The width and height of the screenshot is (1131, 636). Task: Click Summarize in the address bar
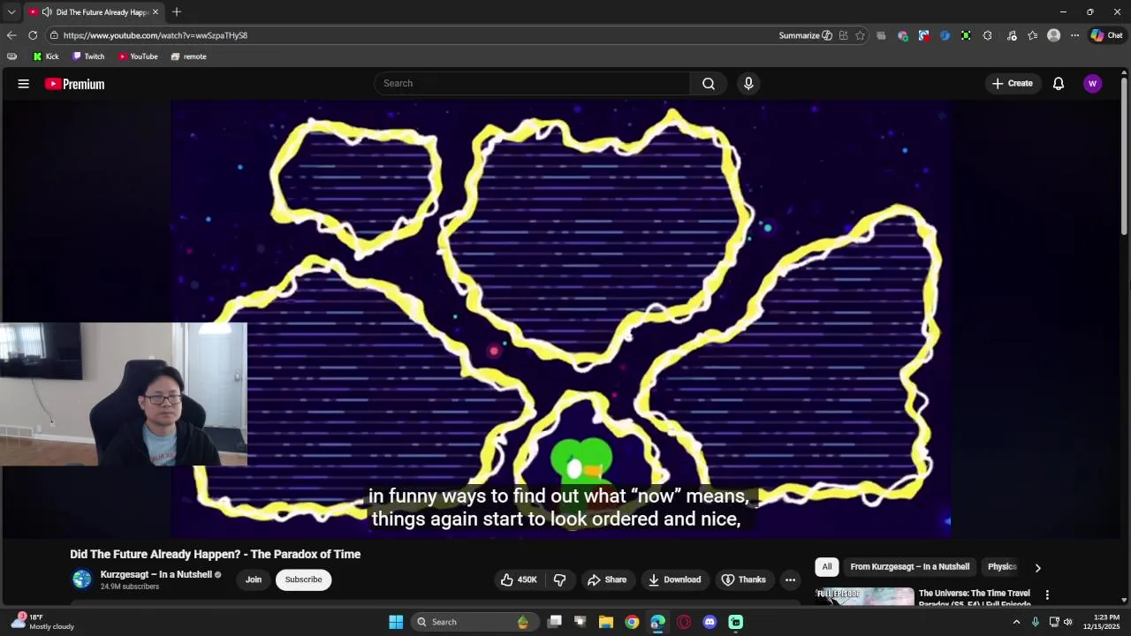pos(805,35)
